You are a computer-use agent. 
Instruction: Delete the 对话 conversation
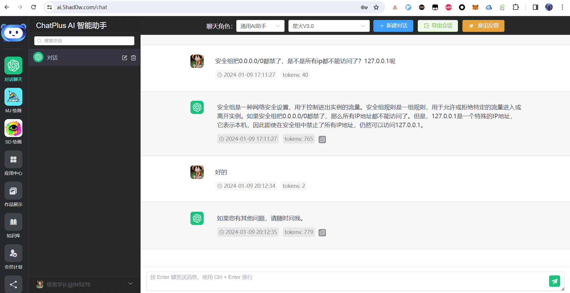pos(133,58)
